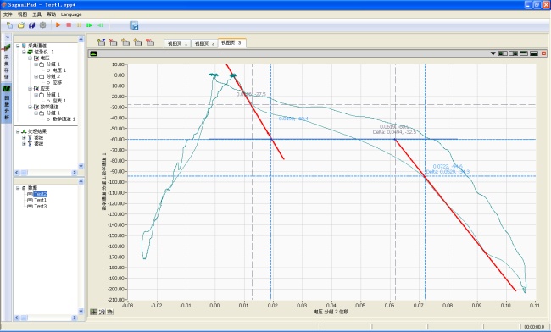Viewport: 551px width, 332px height.
Task: Collapse the 采集通道 tree node
Action: click(x=18, y=46)
